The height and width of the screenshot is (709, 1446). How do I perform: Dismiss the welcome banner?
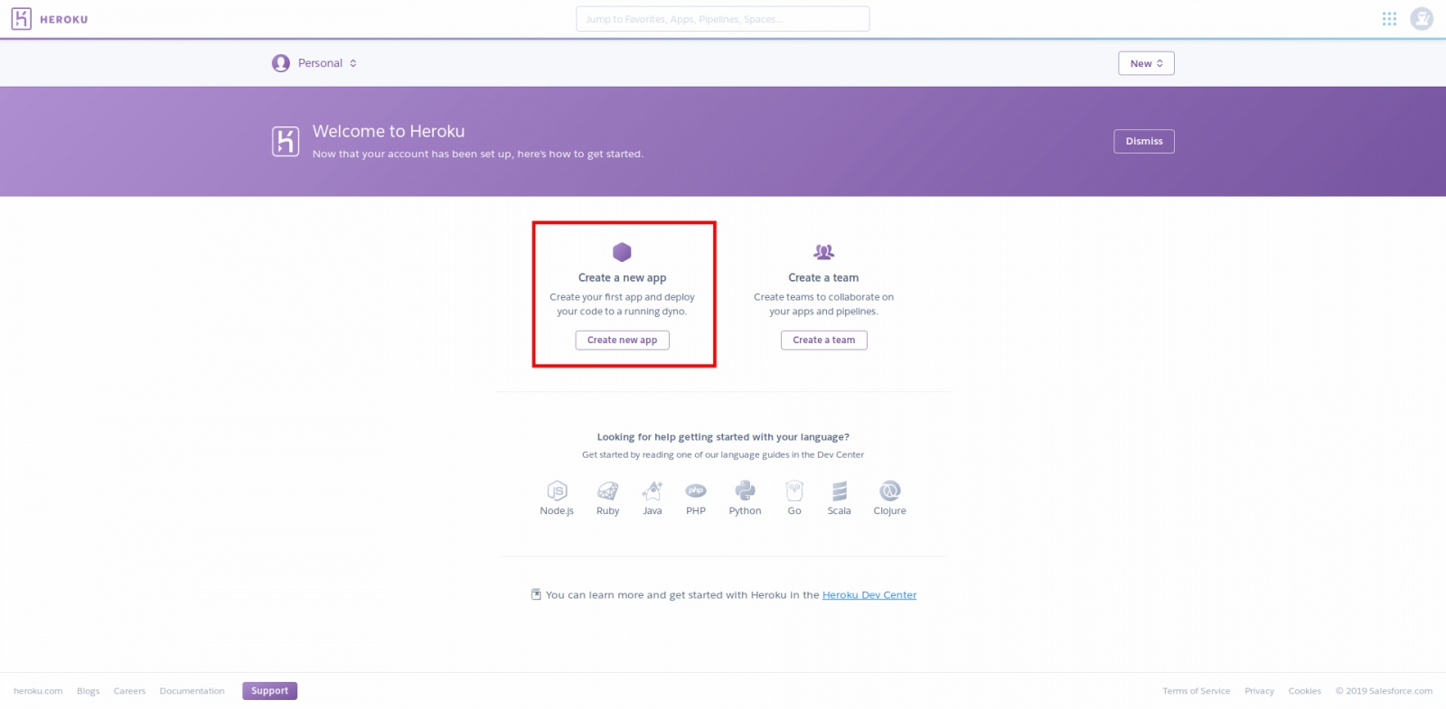click(x=1144, y=141)
